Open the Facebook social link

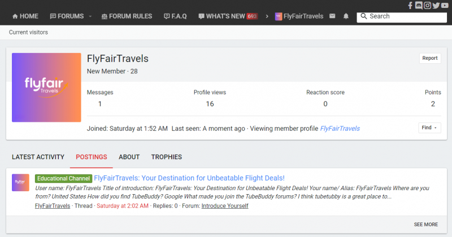coord(410,5)
